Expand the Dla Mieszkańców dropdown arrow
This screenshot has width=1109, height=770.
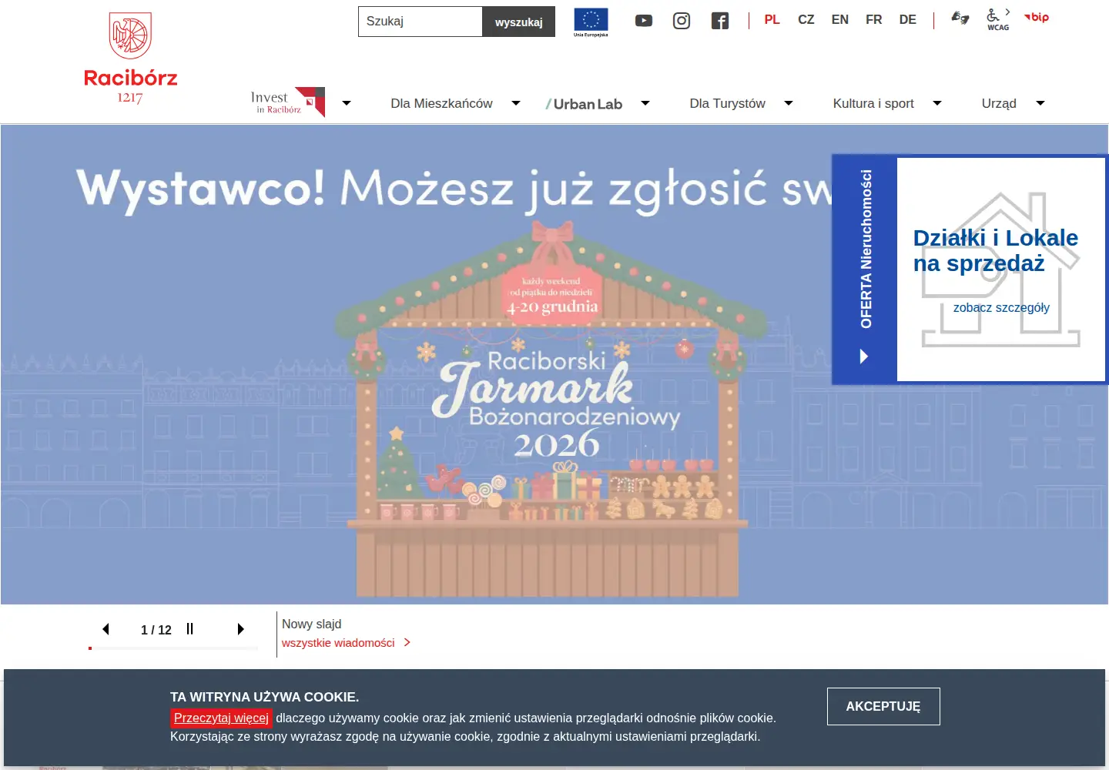click(x=516, y=103)
